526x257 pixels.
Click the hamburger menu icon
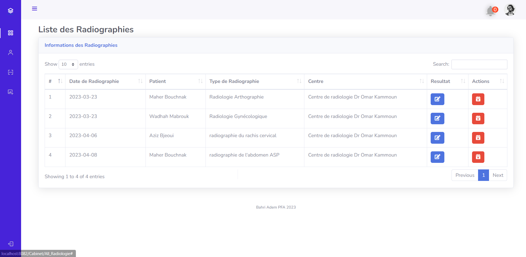pos(35,8)
